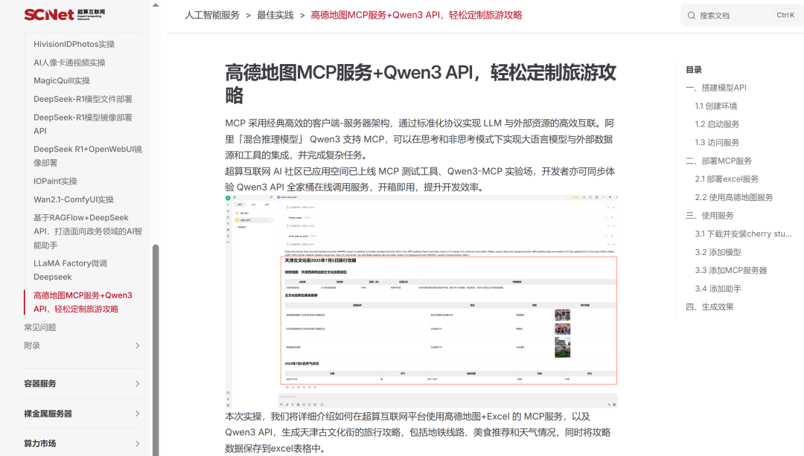Viewport: 804px width, 456px height.
Task: Jump to 1.1 创建环境 section
Action: point(716,106)
